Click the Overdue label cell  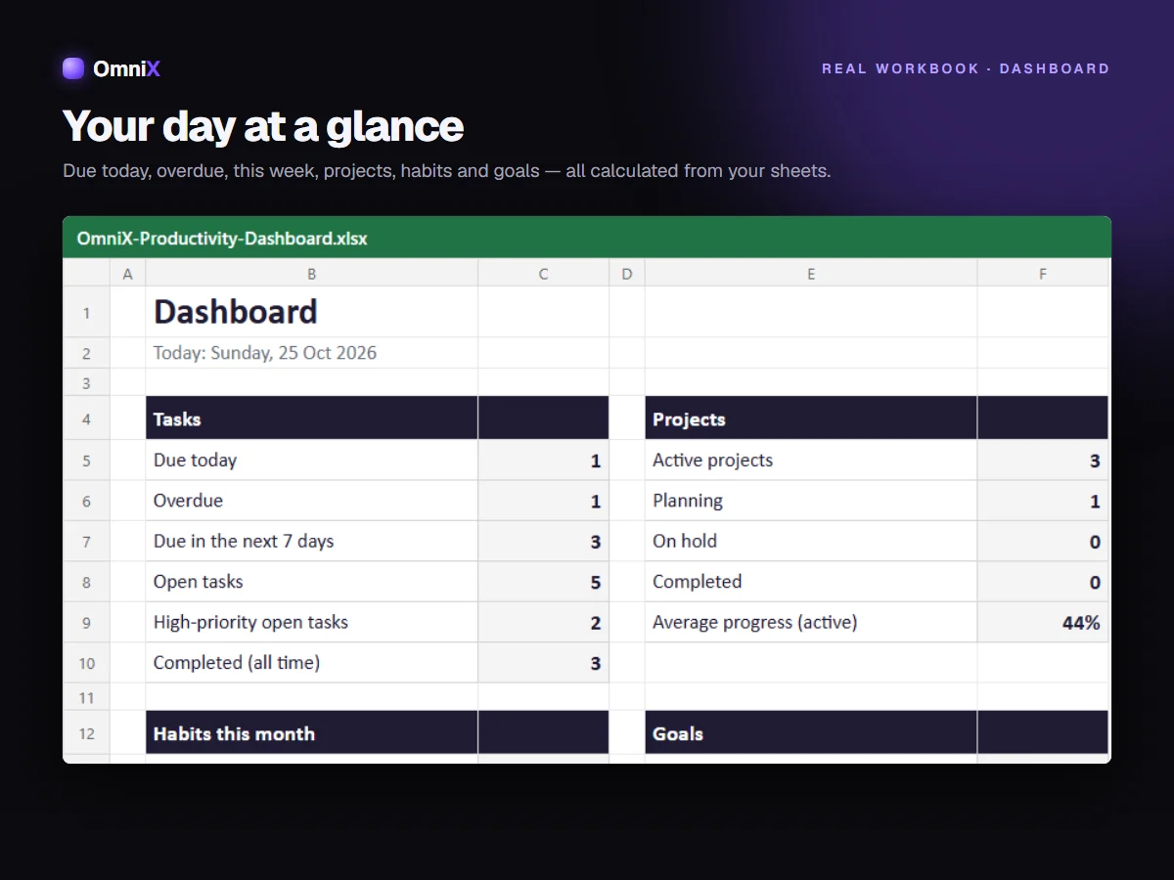[311, 501]
